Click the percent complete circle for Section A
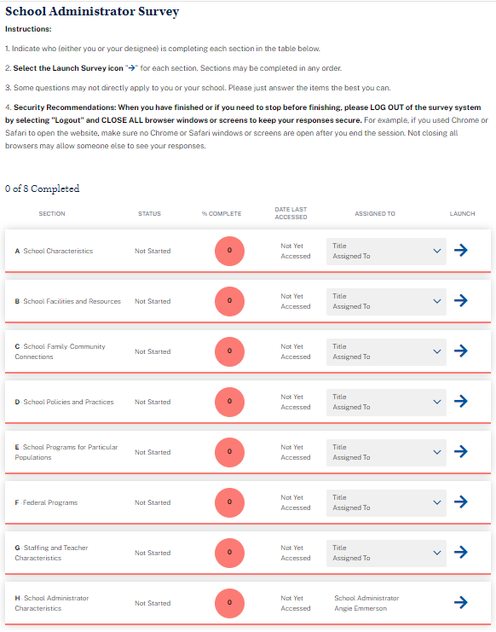The width and height of the screenshot is (496, 632). [229, 251]
